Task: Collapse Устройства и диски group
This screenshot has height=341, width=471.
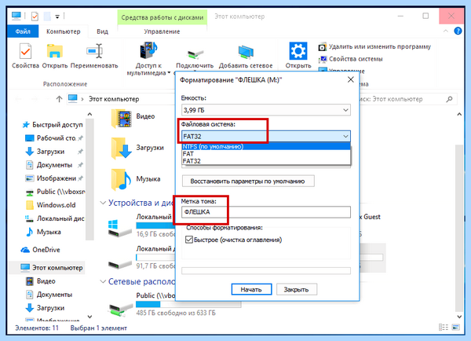Action: (x=103, y=203)
